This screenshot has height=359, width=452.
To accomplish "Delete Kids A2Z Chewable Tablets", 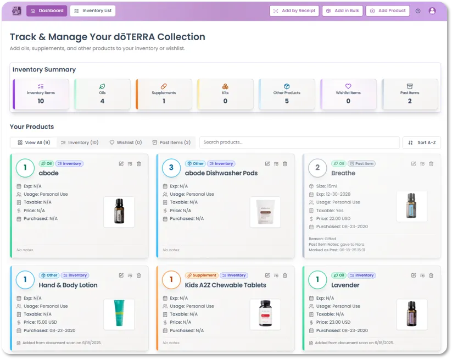I will pyautogui.click(x=285, y=275).
